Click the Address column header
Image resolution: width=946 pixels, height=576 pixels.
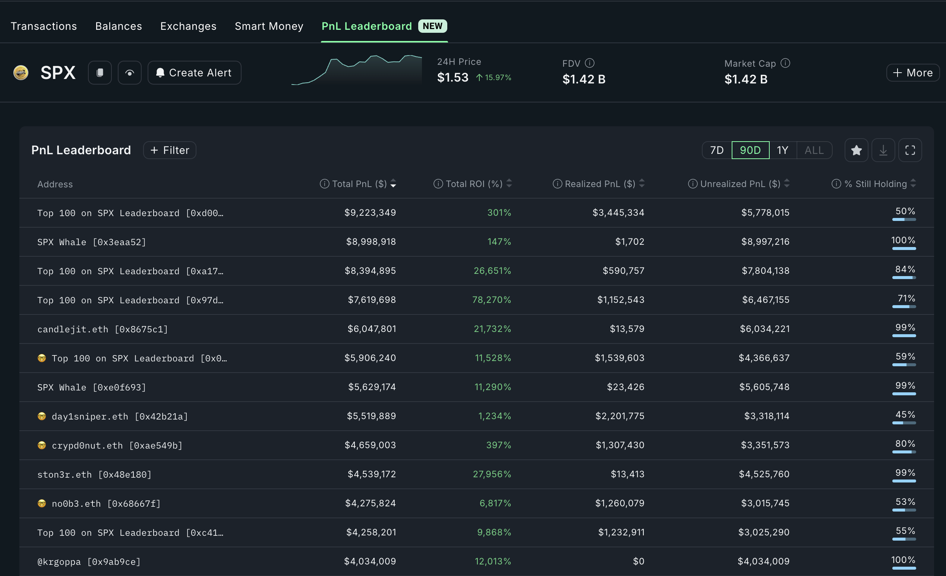tap(55, 184)
